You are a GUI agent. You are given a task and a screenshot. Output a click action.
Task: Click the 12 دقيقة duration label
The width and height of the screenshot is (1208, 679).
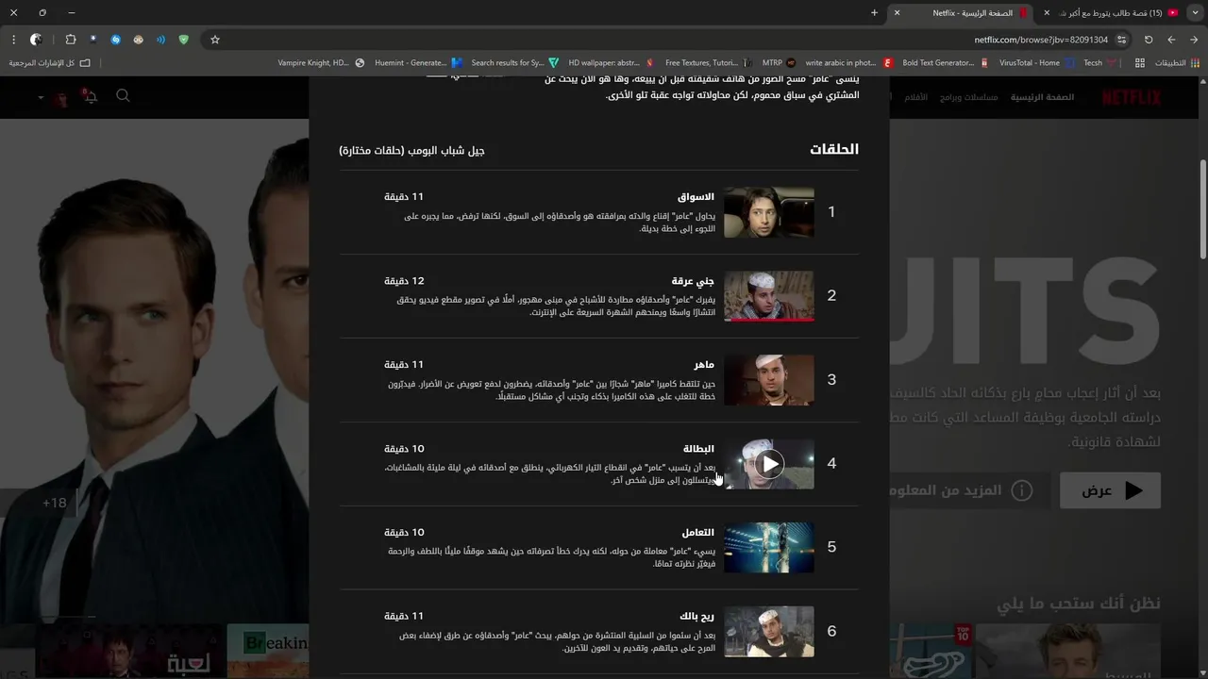(404, 281)
